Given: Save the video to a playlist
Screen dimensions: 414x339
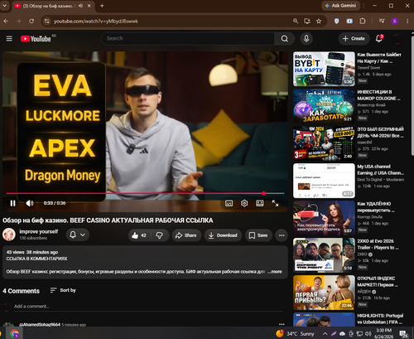Looking at the screenshot, I should tap(258, 235).
